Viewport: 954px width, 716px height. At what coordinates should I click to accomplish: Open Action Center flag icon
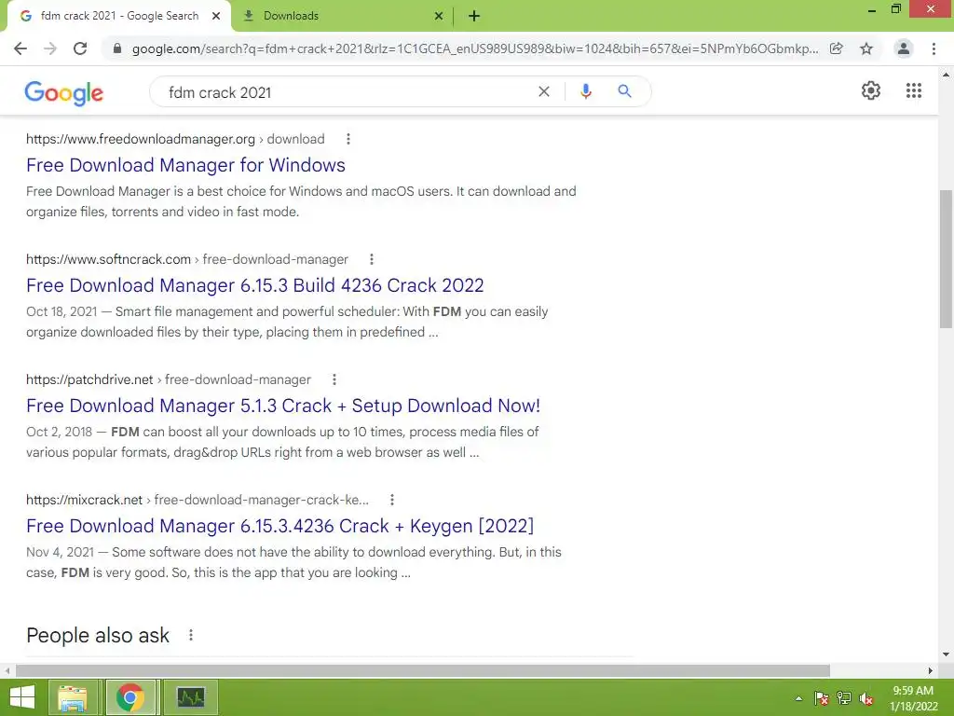click(x=822, y=698)
